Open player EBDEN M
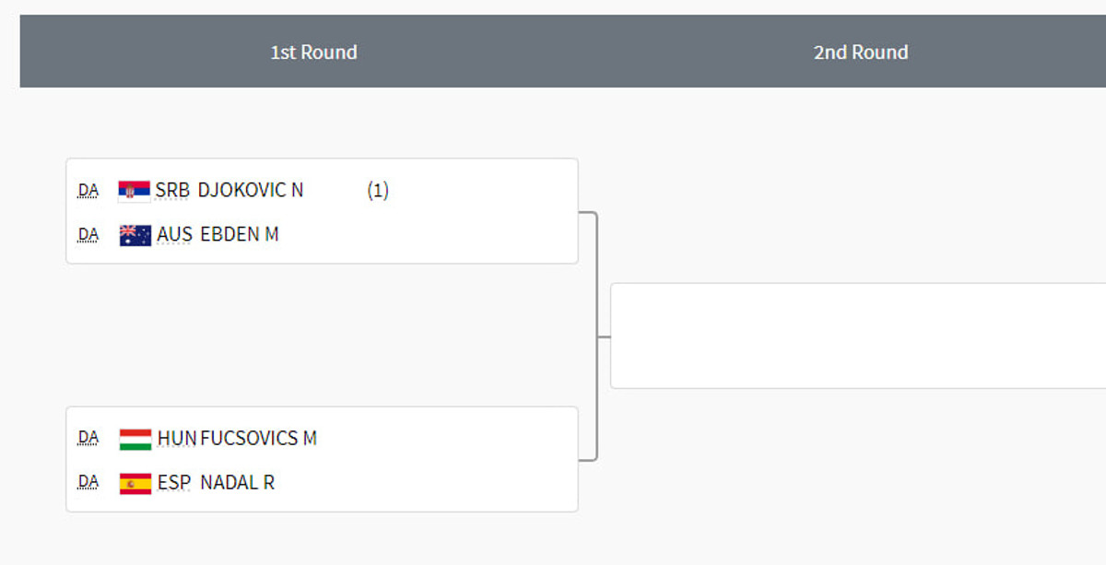1106x565 pixels. click(x=240, y=235)
